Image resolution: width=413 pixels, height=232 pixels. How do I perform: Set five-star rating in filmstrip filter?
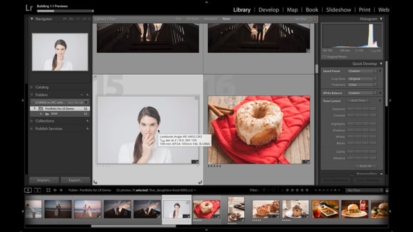click(x=307, y=190)
